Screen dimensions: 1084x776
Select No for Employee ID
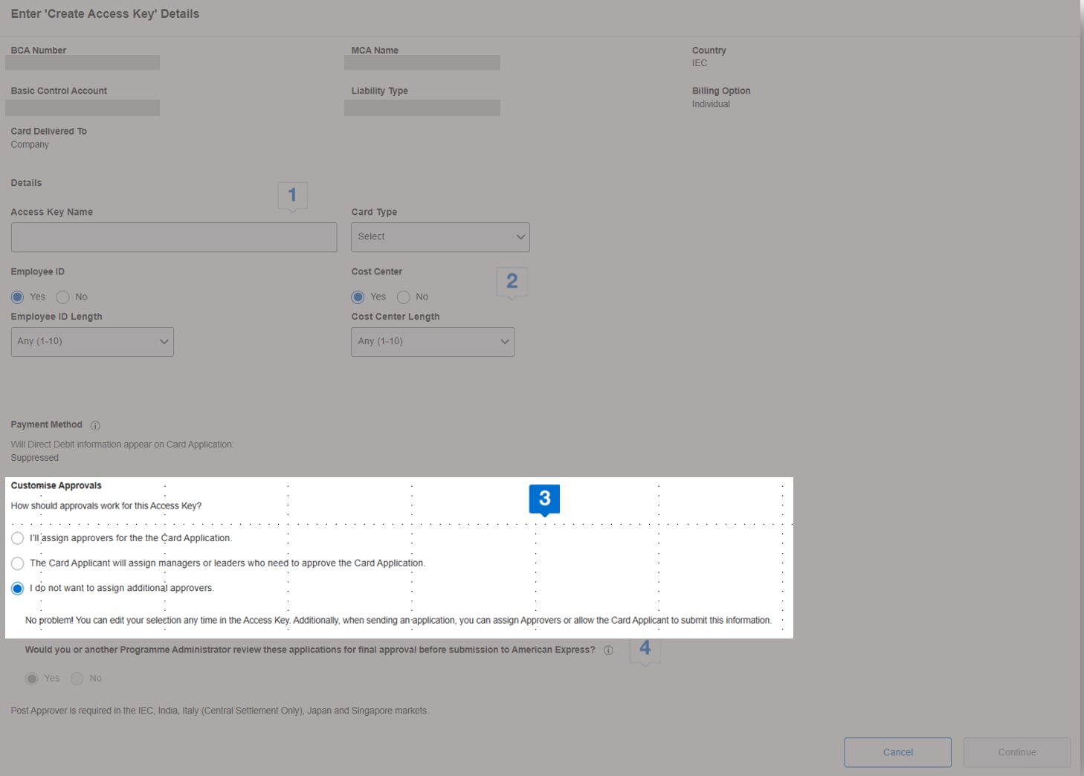pos(63,297)
